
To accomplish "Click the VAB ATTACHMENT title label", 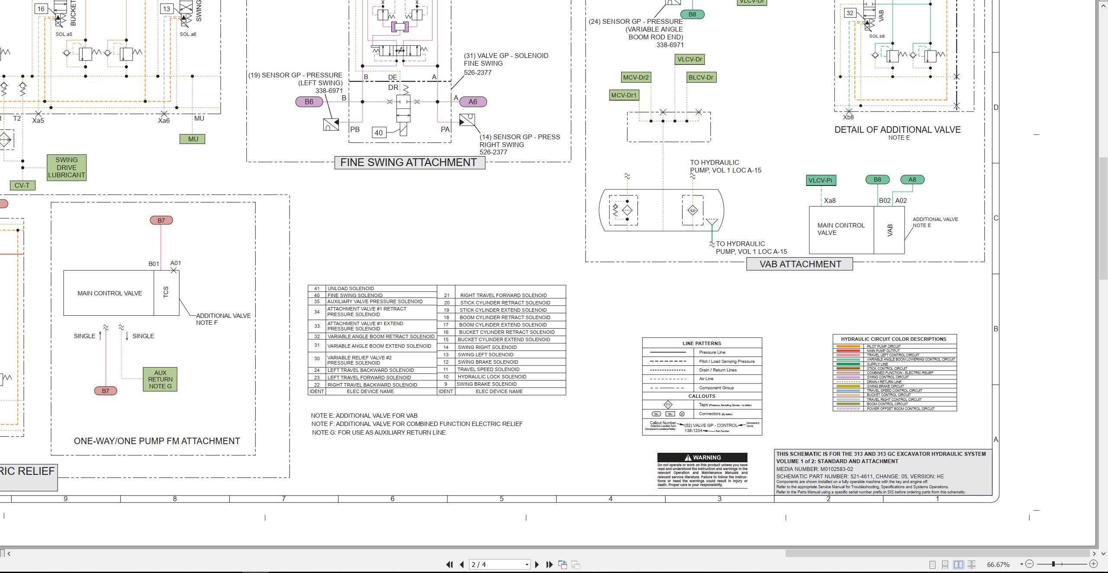I will tap(800, 264).
